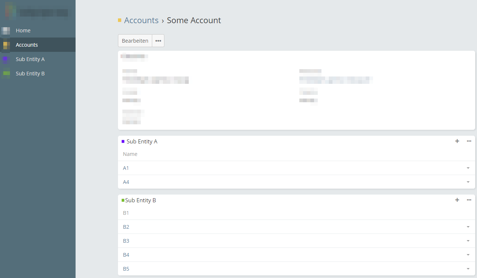Open the more-actions button next to Bearbeiten
The width and height of the screenshot is (477, 278).
[x=158, y=41]
